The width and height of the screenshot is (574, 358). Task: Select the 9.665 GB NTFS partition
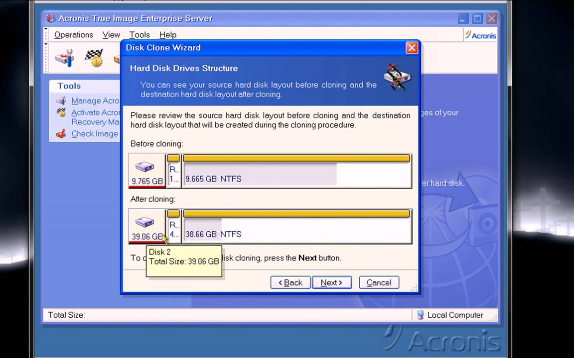[x=296, y=171]
